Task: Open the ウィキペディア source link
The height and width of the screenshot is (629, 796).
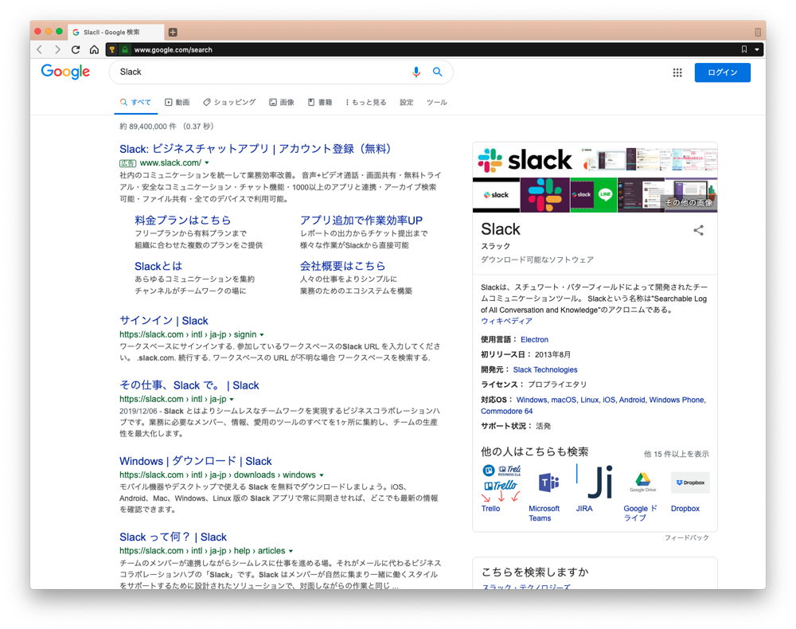Action: pos(506,322)
